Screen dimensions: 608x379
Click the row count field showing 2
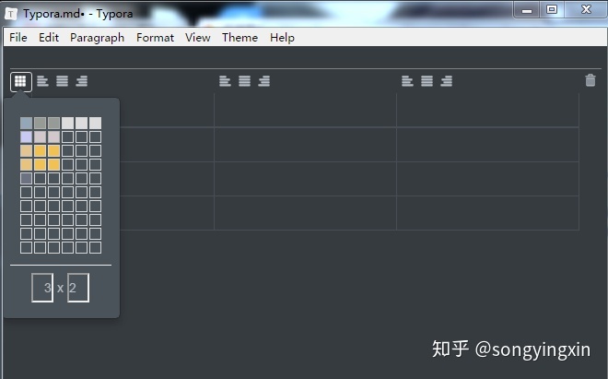point(78,288)
